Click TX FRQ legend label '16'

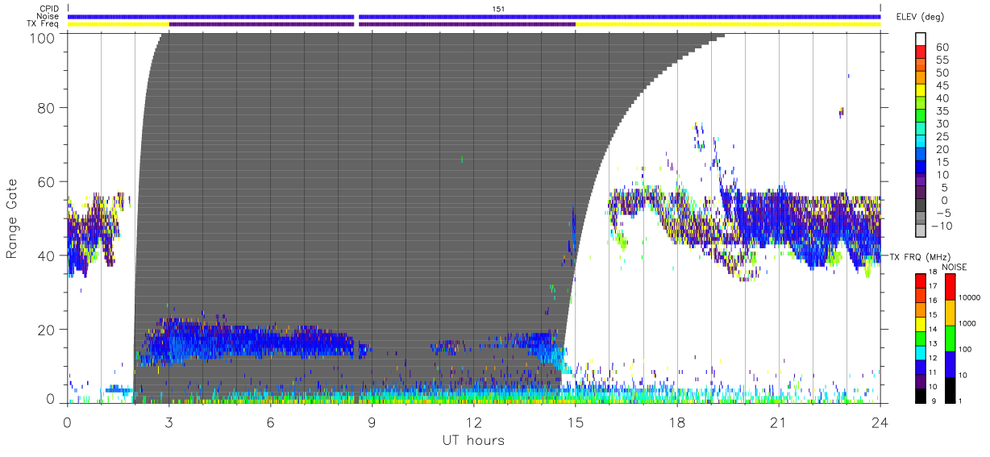933,300
